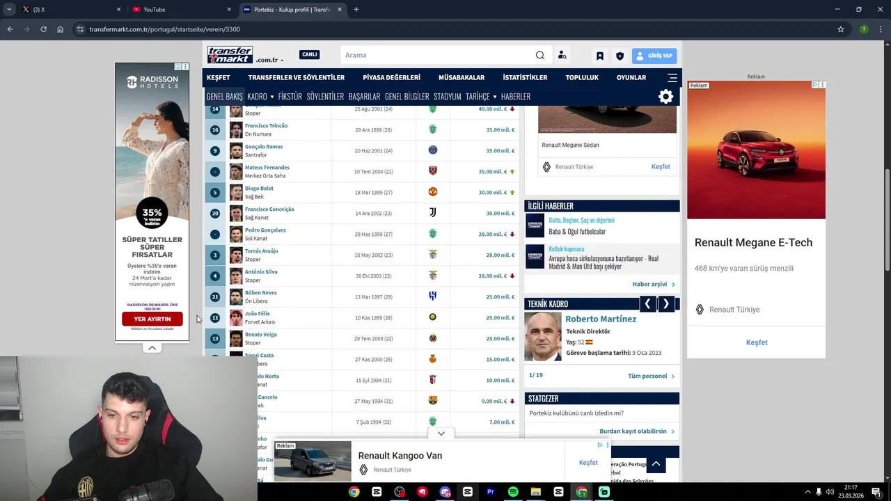Open Baba & Oğul futbolcular news
This screenshot has width=891, height=501.
coord(577,232)
